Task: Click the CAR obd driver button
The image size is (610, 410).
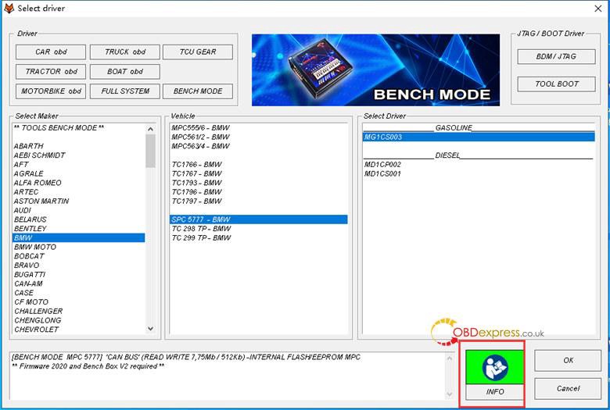Action: coord(51,52)
